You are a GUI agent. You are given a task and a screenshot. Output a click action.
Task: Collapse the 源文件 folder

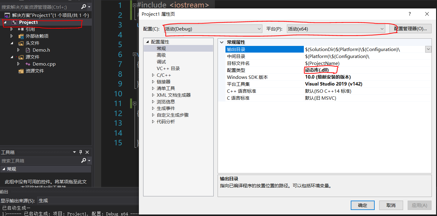click(12, 57)
